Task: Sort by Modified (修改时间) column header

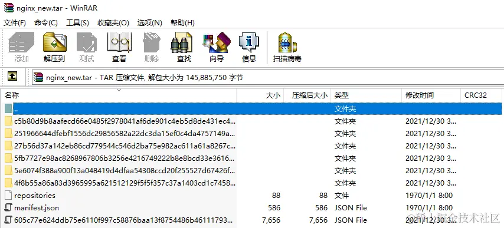Action: [431, 95]
